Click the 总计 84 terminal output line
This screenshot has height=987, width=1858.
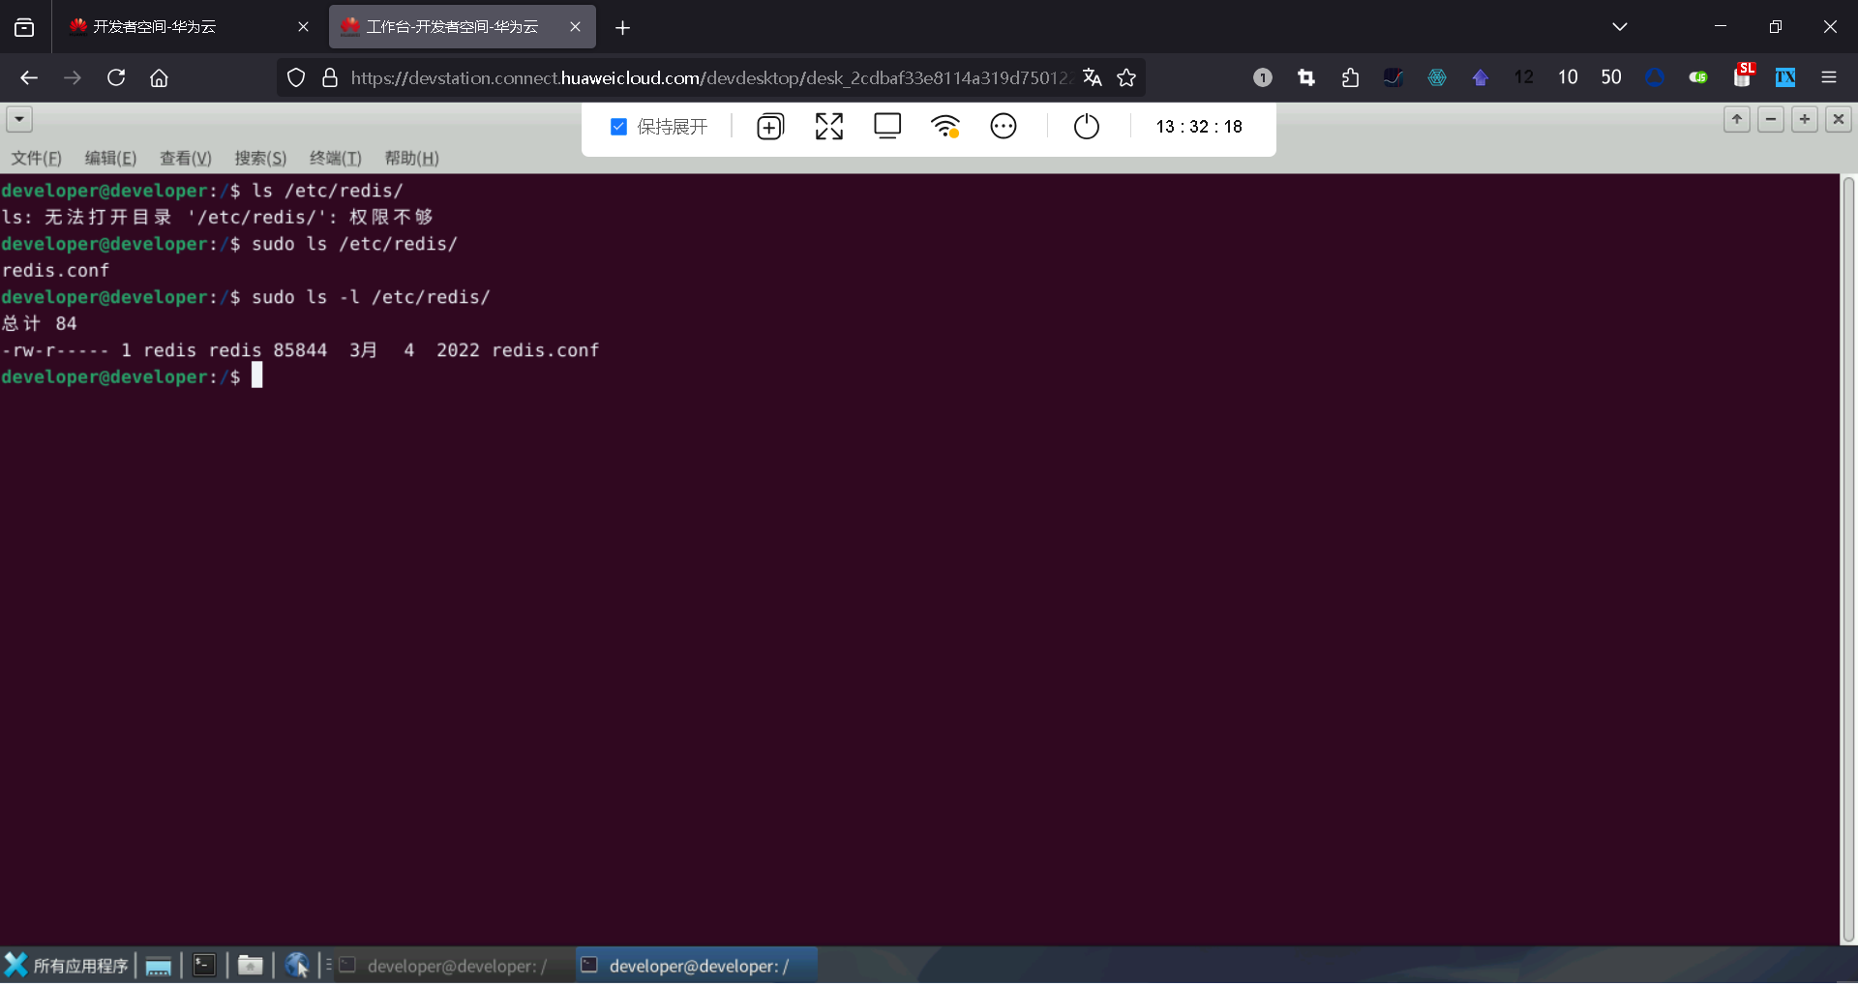pyautogui.click(x=39, y=324)
